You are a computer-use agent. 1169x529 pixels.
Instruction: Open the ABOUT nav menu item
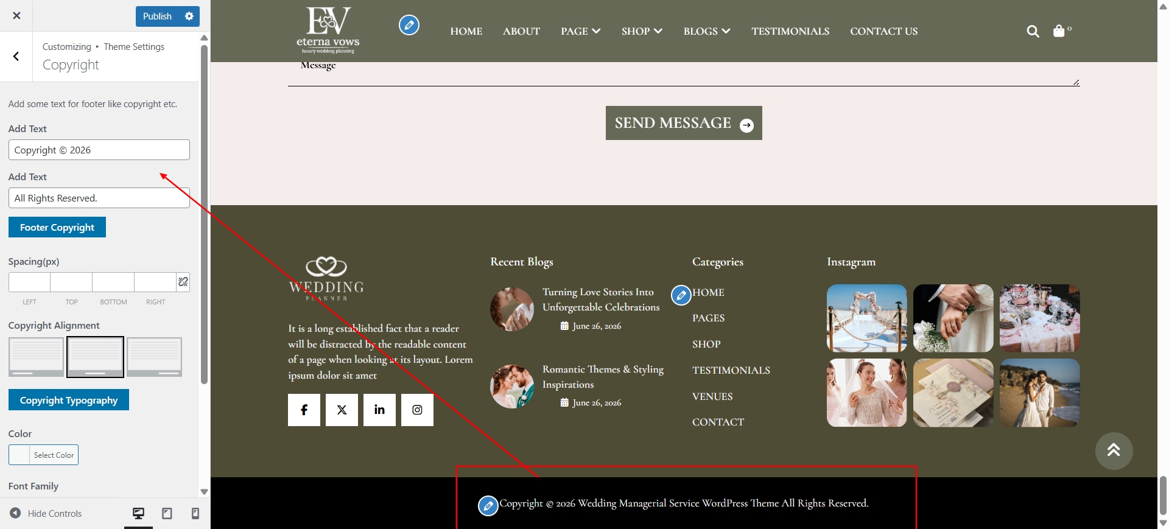point(521,31)
